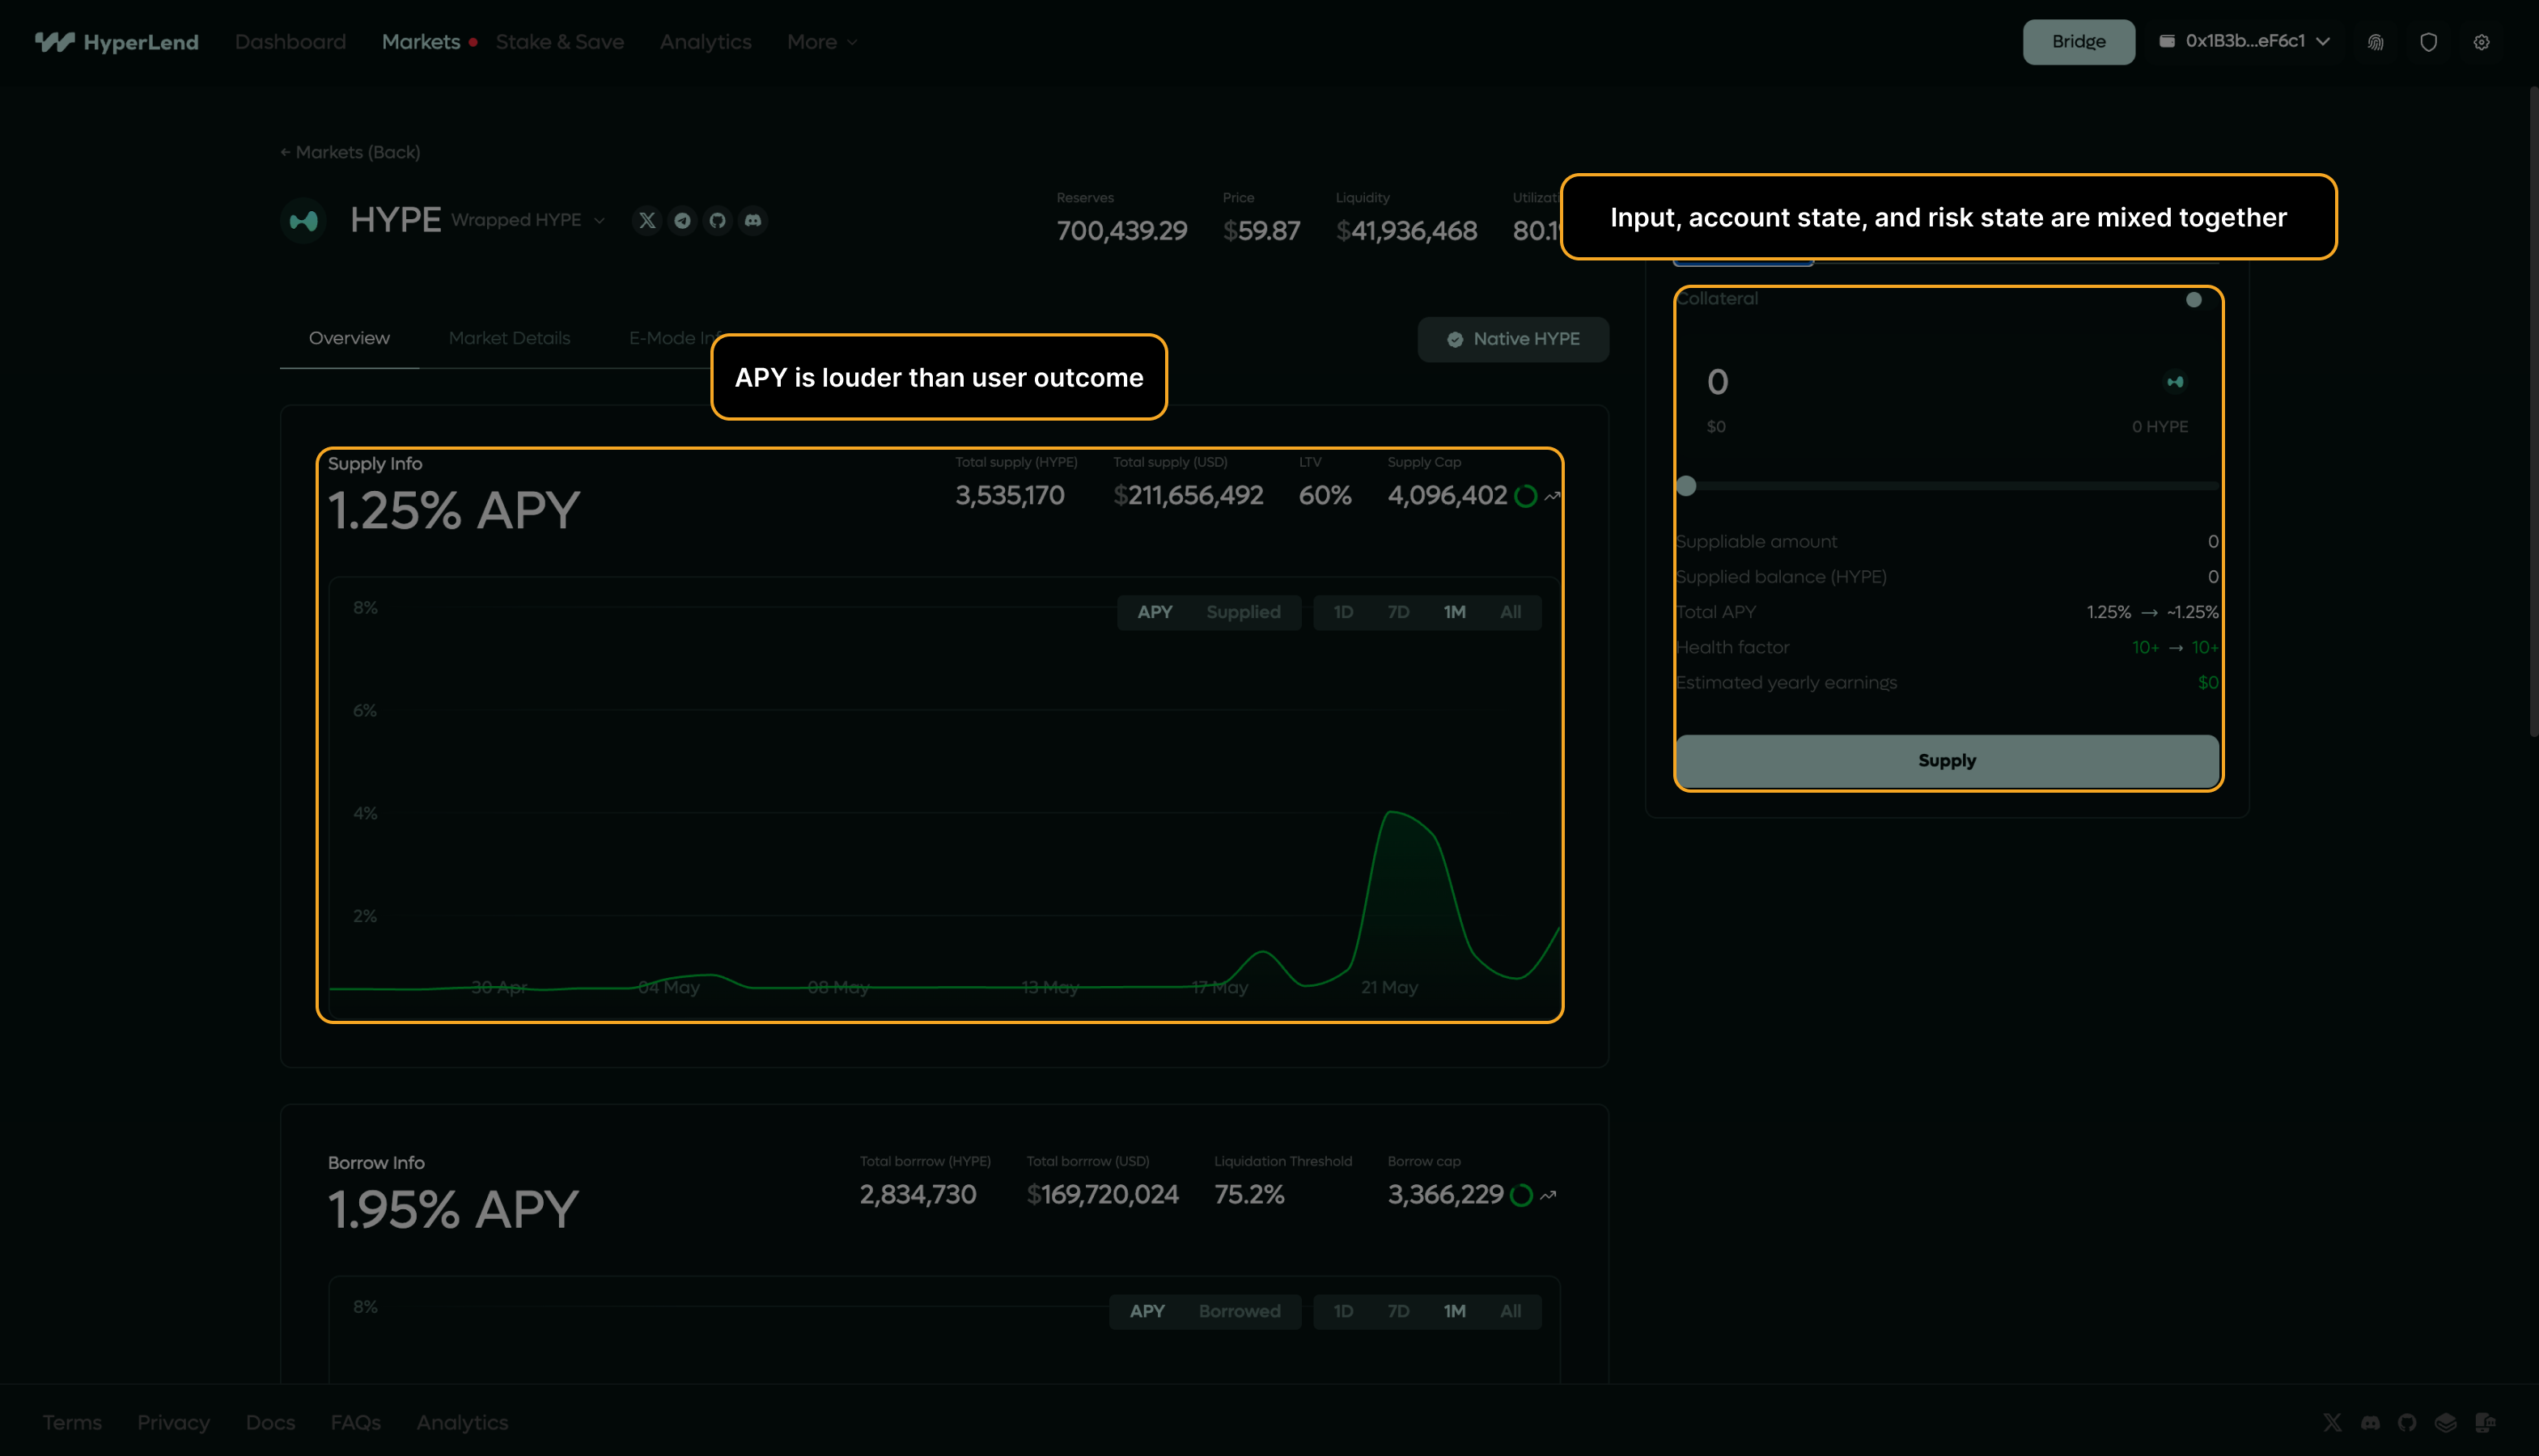Open the HYPE token's GitHub link
This screenshot has width=2539, height=1456.
(718, 220)
